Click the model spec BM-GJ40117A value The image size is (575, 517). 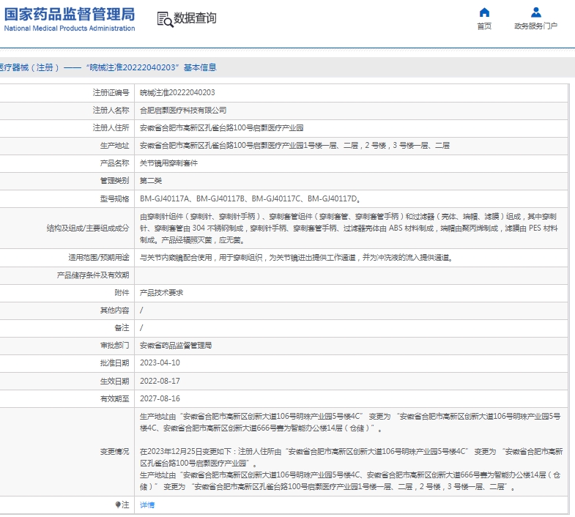[164, 198]
